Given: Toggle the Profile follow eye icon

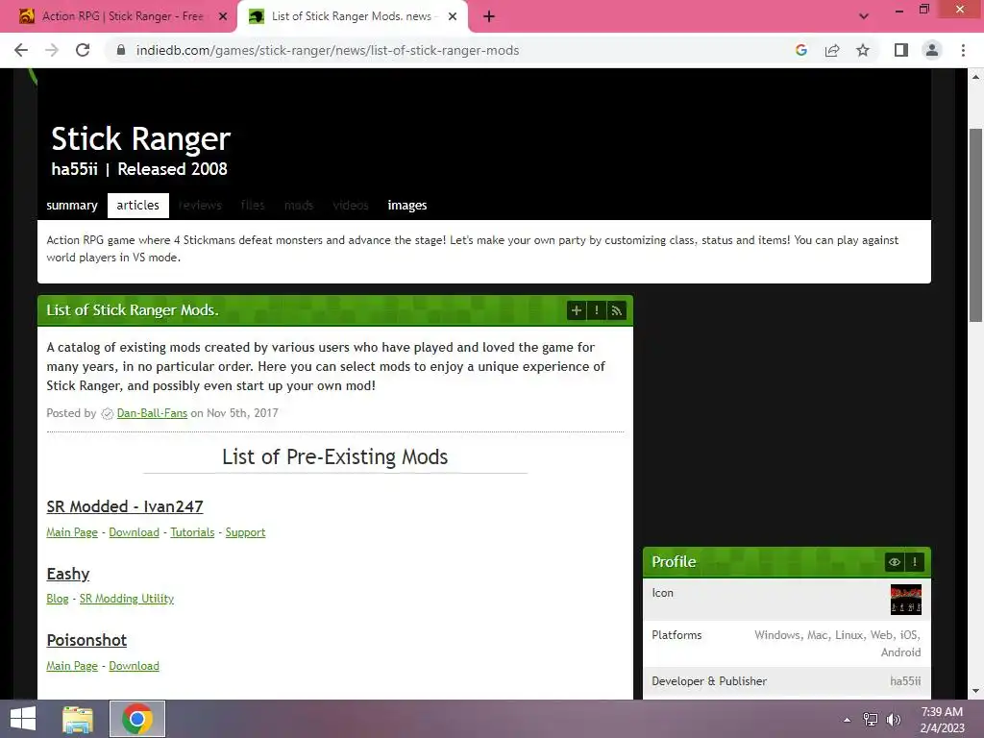Looking at the screenshot, I should pos(895,561).
